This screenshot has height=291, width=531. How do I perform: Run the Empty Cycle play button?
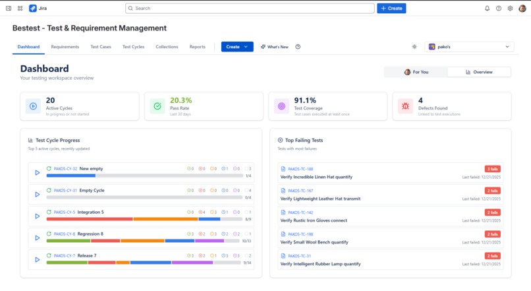[x=38, y=195]
